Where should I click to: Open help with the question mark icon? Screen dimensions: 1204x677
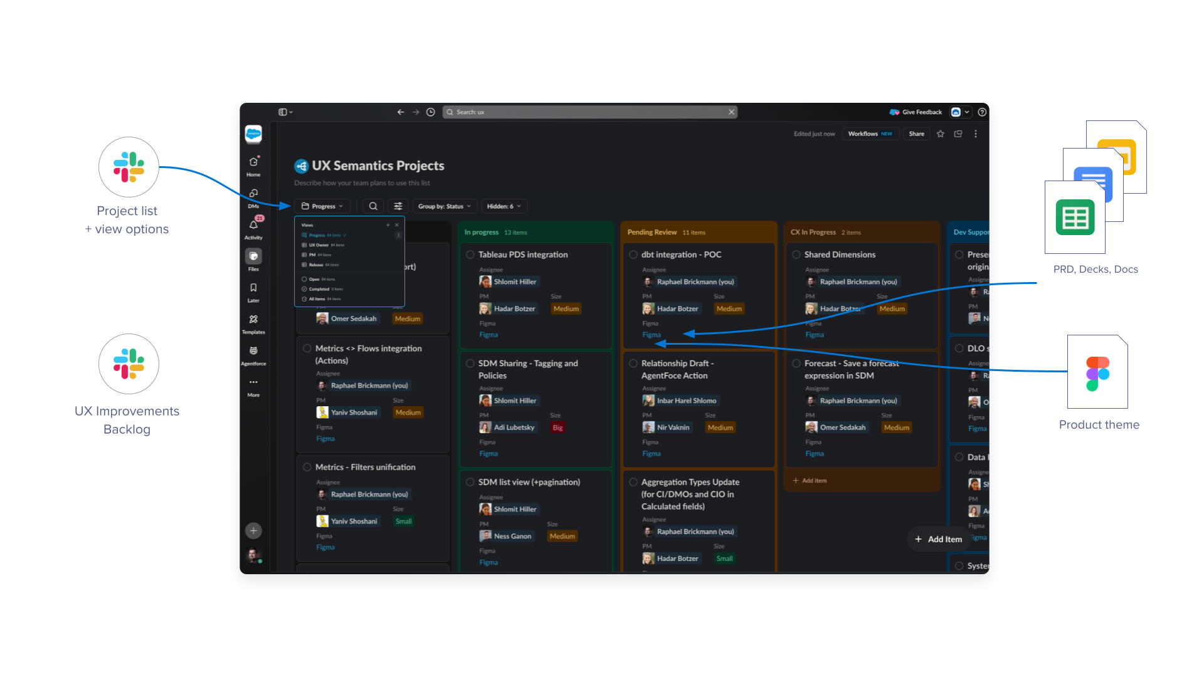983,112
